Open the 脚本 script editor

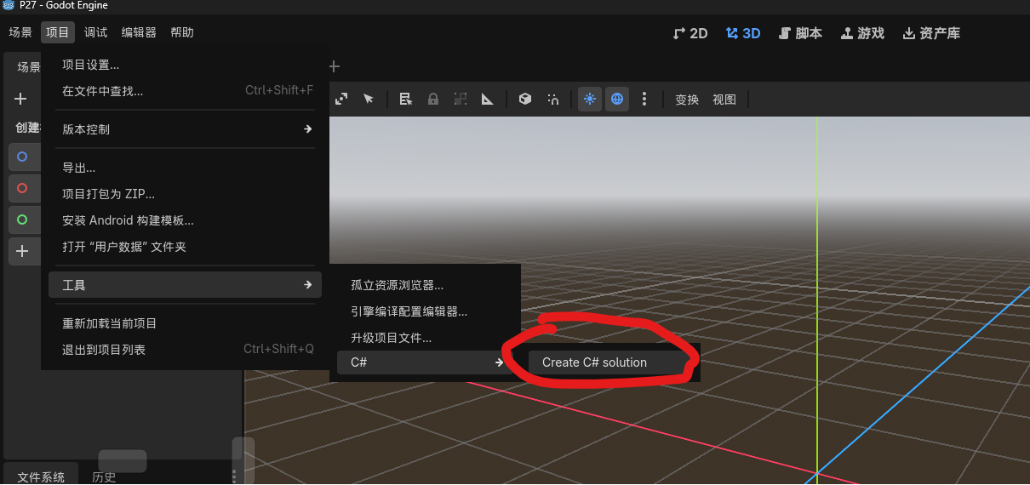(x=800, y=33)
